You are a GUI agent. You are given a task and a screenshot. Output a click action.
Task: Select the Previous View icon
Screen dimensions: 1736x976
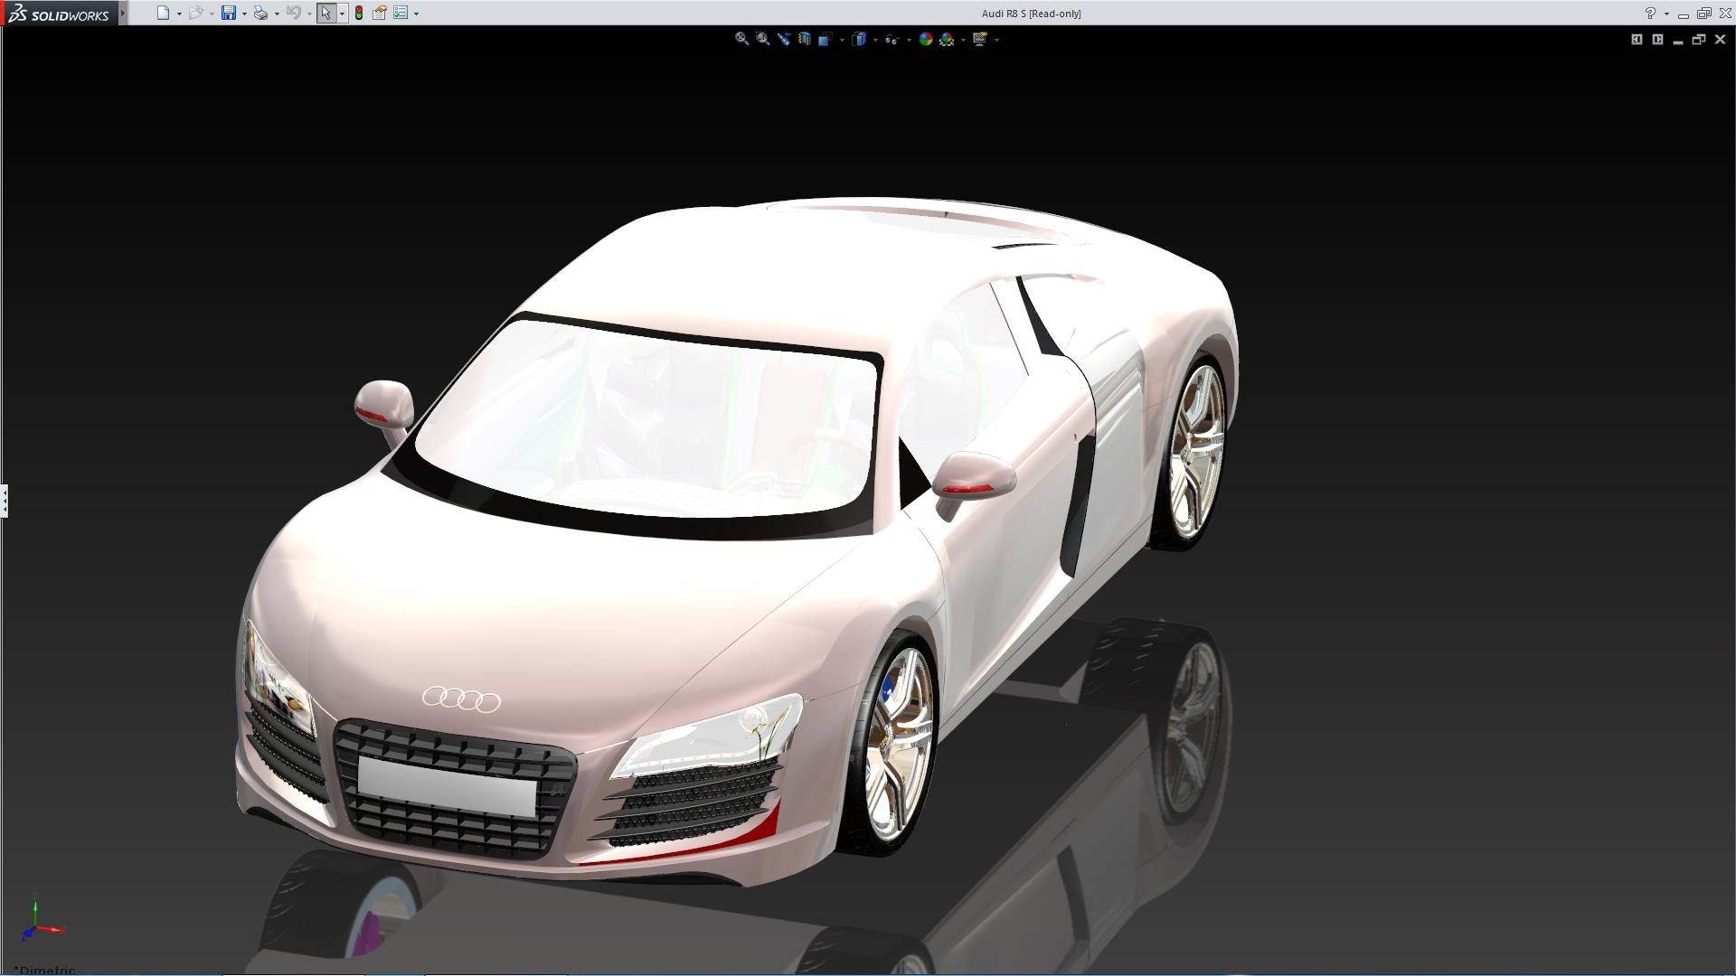click(x=783, y=39)
